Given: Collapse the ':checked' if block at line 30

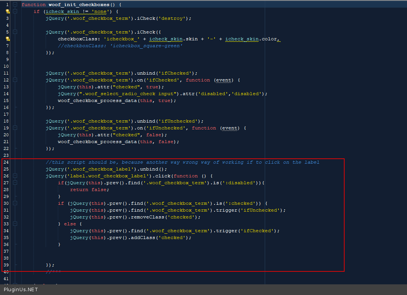Looking at the screenshot, I should coord(15,203).
